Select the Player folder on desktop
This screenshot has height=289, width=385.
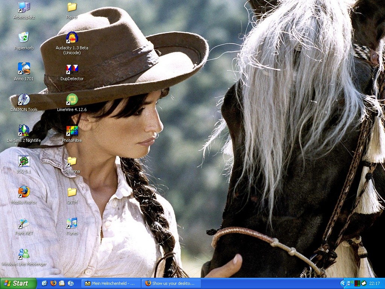coord(72,7)
